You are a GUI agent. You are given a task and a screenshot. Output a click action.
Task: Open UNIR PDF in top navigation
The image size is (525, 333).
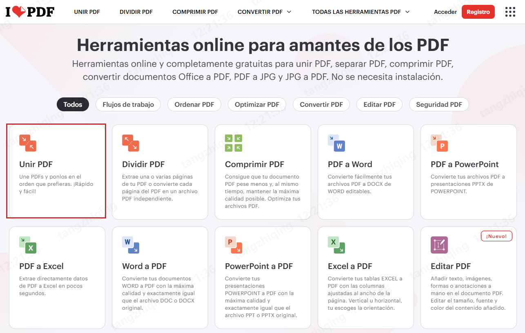click(x=87, y=12)
